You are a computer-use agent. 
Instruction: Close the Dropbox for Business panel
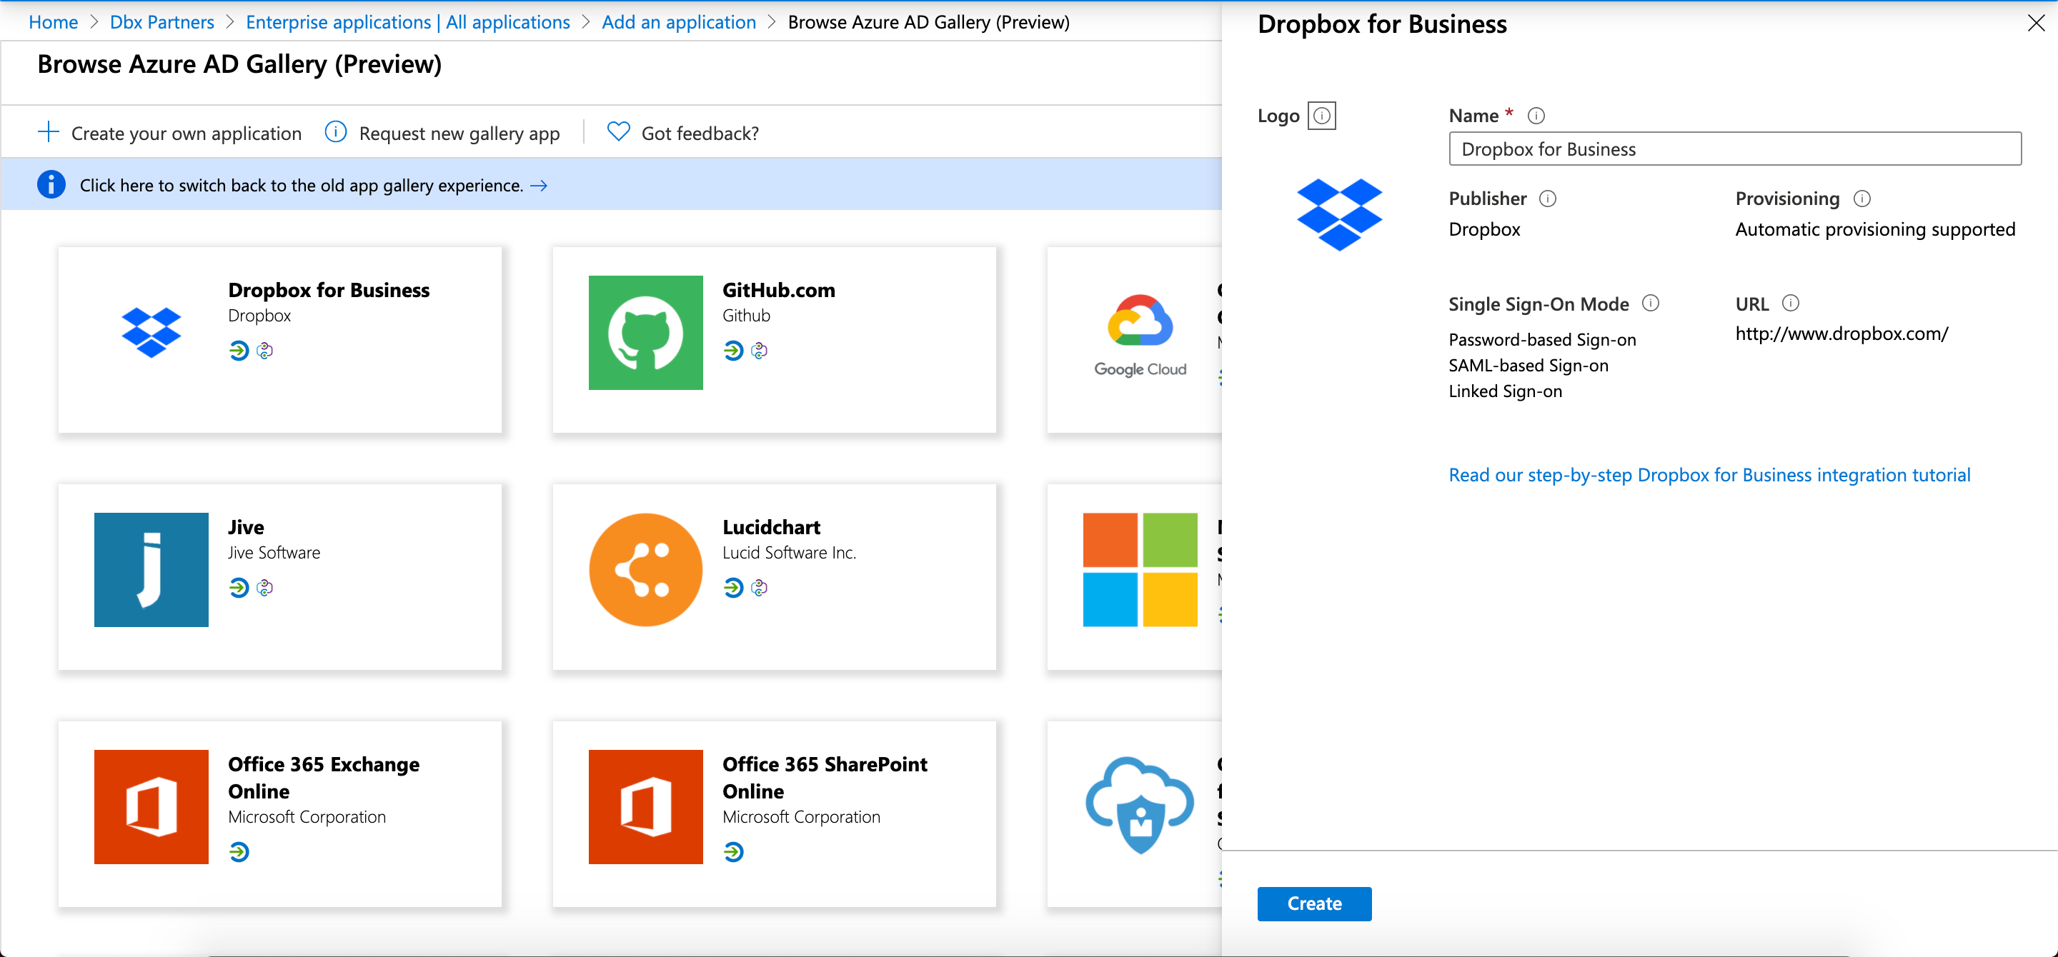pyautogui.click(x=2036, y=23)
